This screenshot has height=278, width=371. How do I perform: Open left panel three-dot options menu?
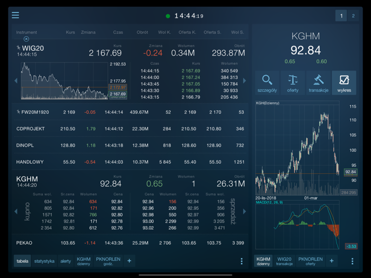[242, 261]
